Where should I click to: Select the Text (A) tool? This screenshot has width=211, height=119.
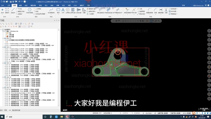(x=63, y=11)
